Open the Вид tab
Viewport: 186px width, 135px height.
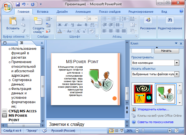click(x=164, y=12)
